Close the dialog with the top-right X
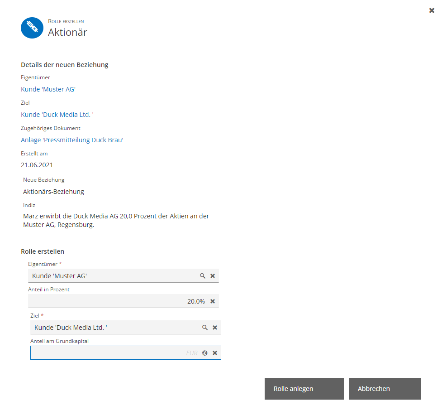Image resolution: width=442 pixels, height=420 pixels. [432, 10]
